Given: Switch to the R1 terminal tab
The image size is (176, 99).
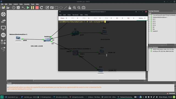Looking at the screenshot, I should (x=117, y=18).
